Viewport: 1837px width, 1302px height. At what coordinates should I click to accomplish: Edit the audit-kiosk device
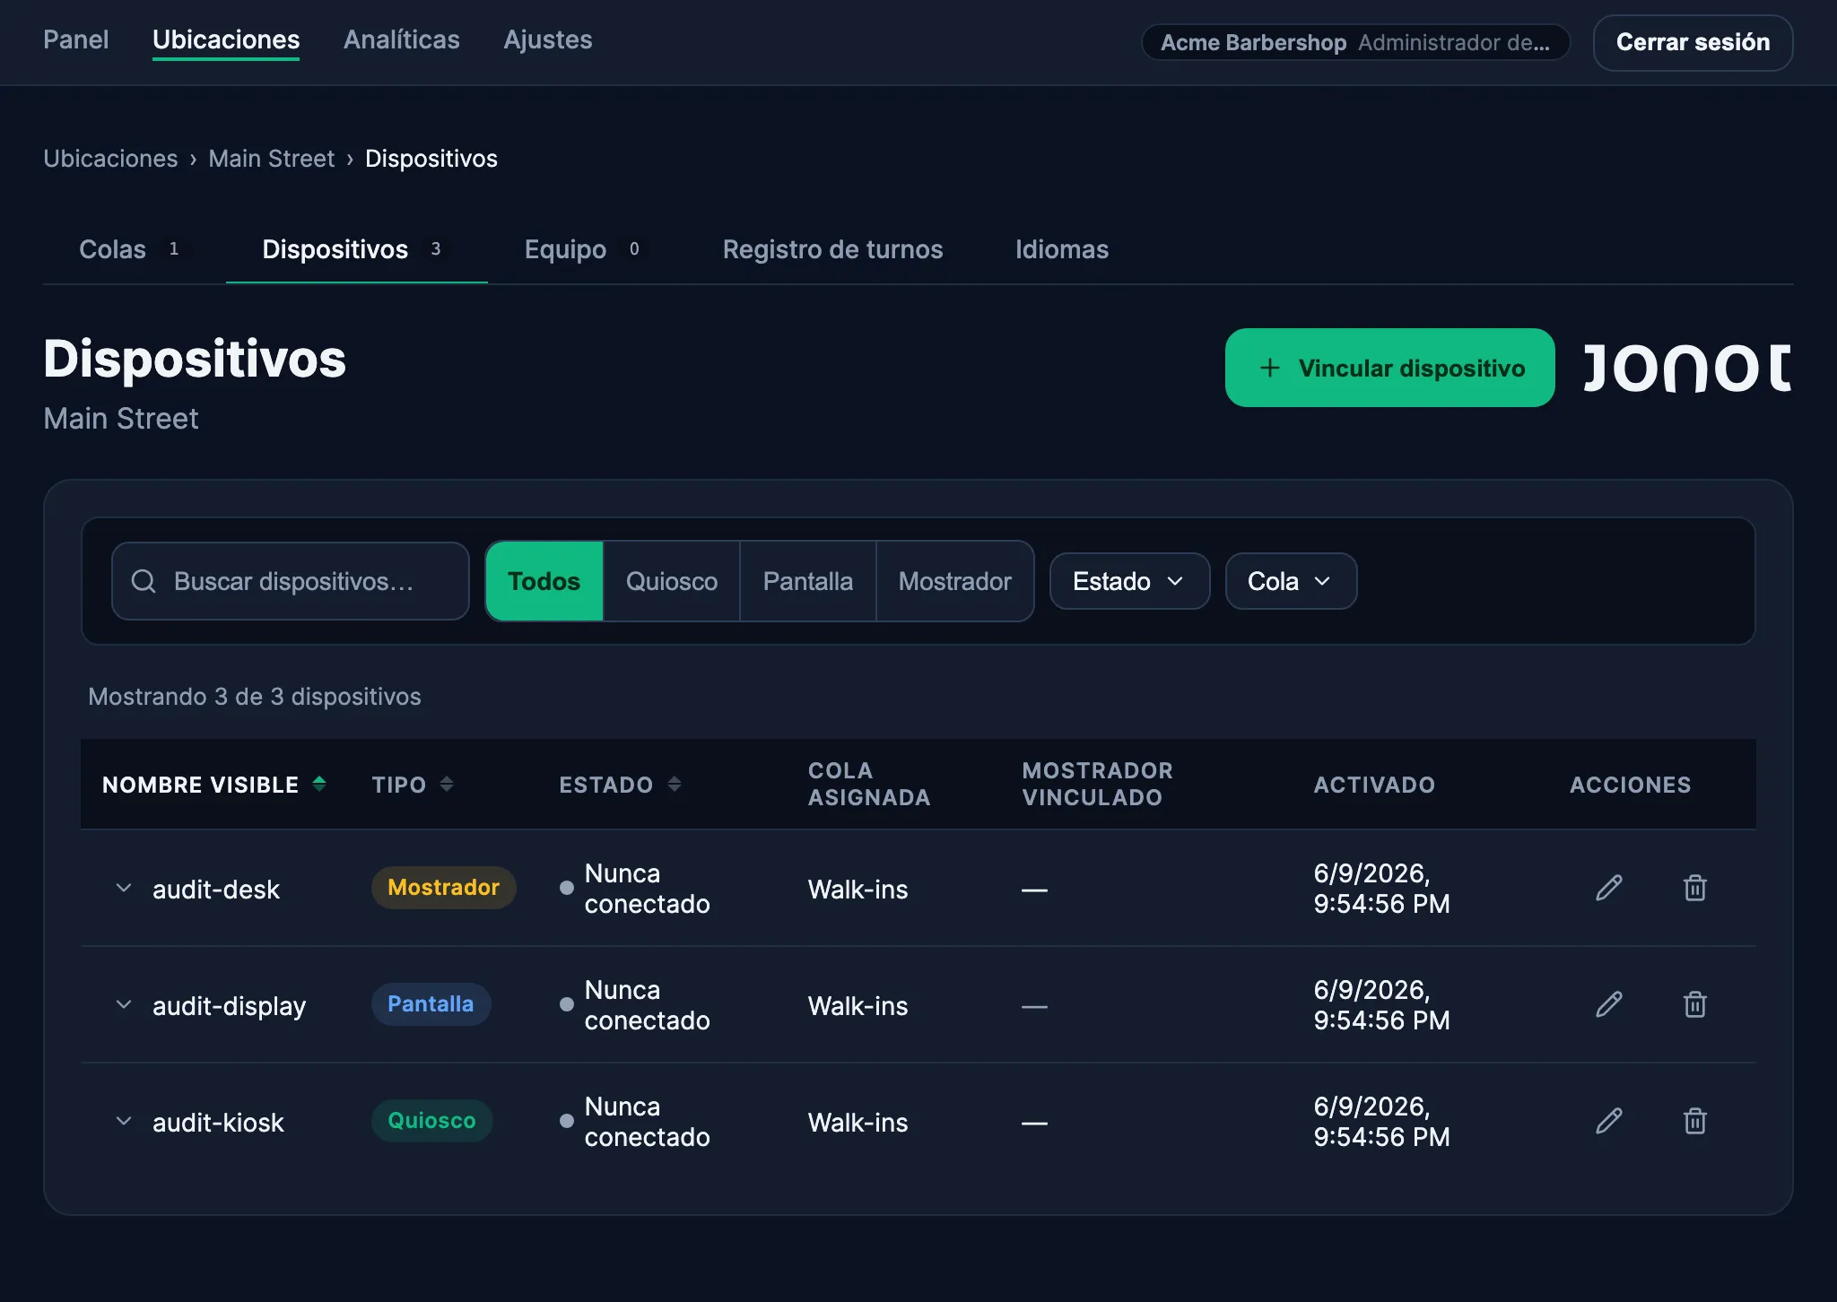[x=1609, y=1121]
